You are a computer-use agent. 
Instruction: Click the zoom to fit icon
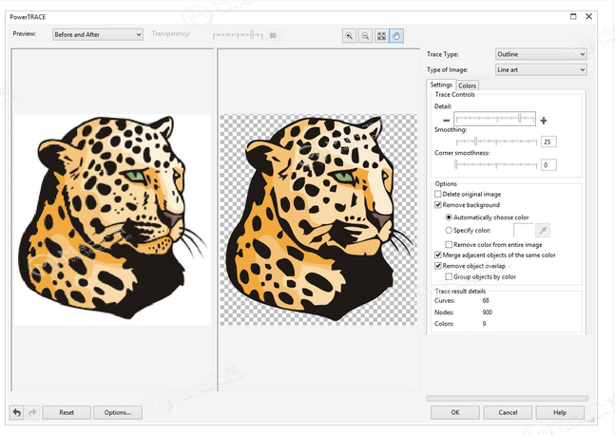coord(381,35)
